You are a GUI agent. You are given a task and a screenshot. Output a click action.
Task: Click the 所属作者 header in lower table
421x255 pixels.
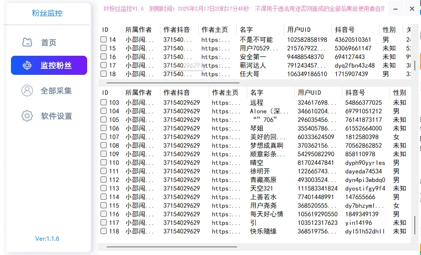pos(139,92)
